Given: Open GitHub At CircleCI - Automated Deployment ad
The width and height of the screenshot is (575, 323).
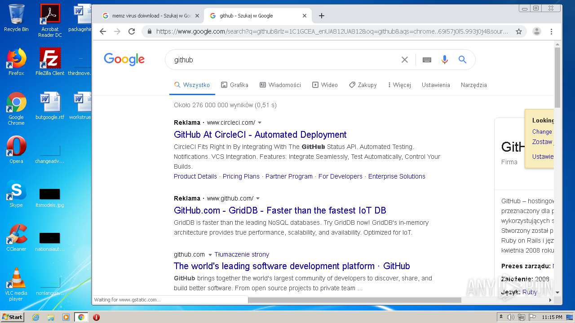Looking at the screenshot, I should [x=260, y=135].
